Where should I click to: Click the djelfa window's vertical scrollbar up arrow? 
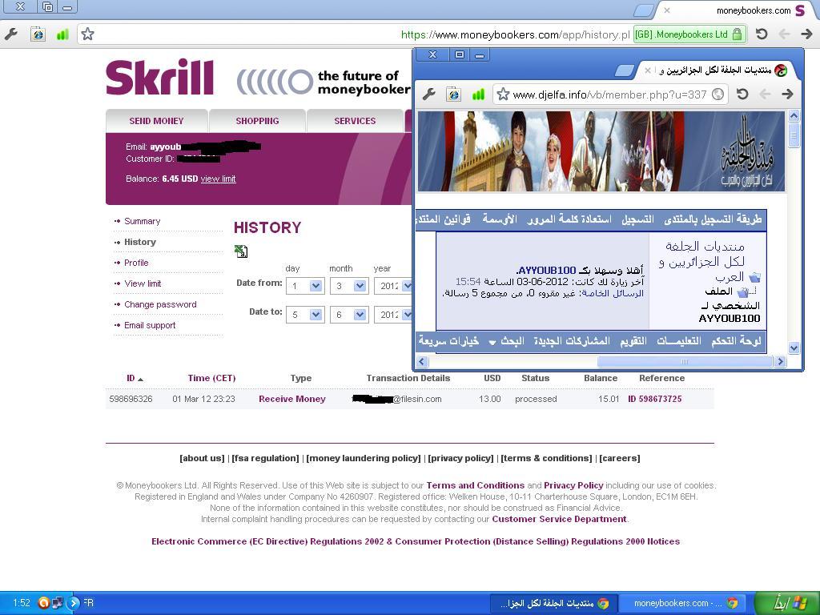[794, 115]
